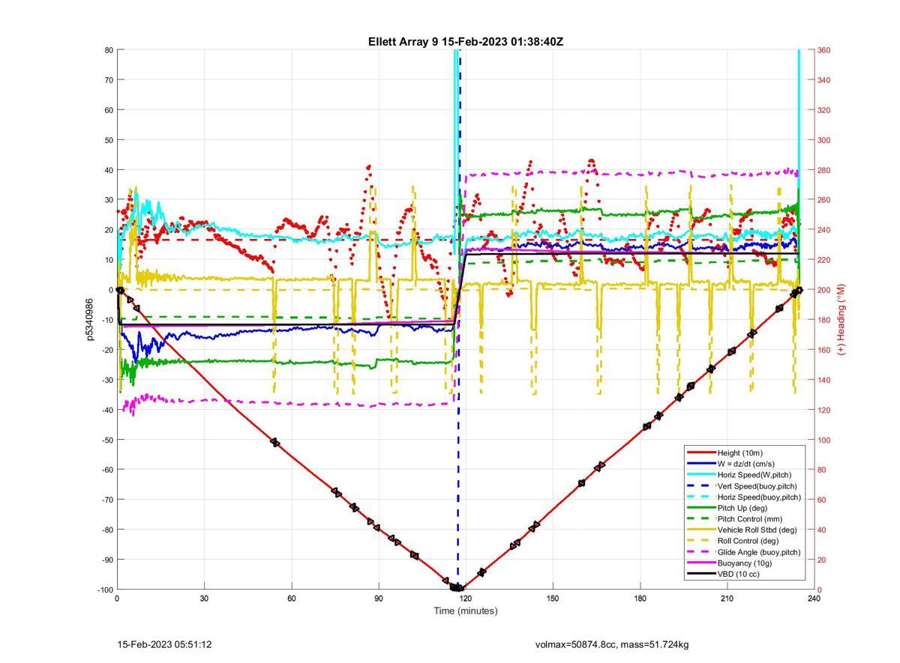This screenshot has width=900, height=663.
Task: Click the 80 tick on the left axis
Action: pyautogui.click(x=108, y=50)
